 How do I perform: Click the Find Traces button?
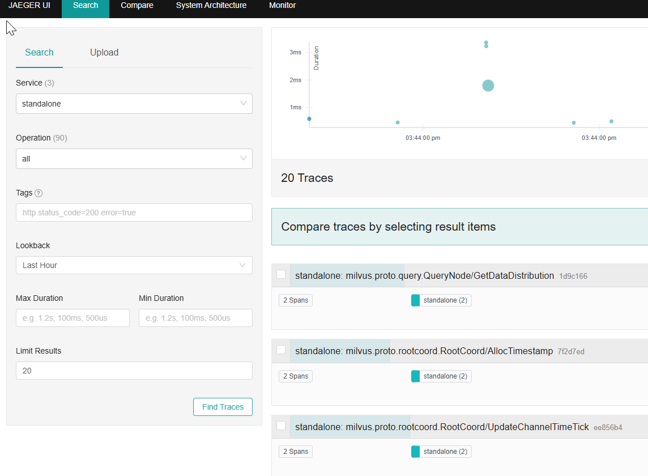point(223,407)
